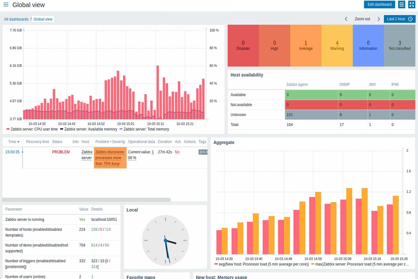The height and width of the screenshot is (279, 418).
Task: Click max Zabbix server Processor load legend
Action: click(x=360, y=264)
